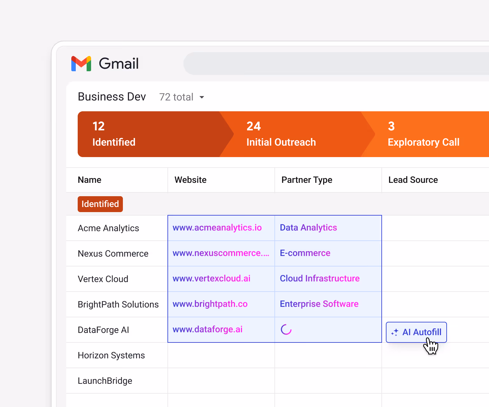Select the Horizon Systems name cell
489x407 pixels.
pos(117,355)
